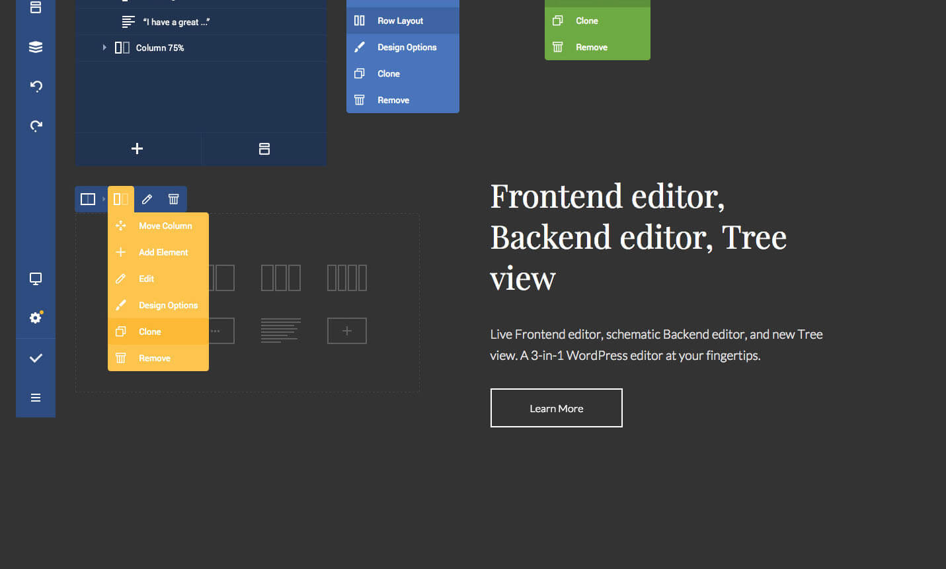The width and height of the screenshot is (946, 569).
Task: Click the template icon below tree view
Action: pyautogui.click(x=264, y=149)
